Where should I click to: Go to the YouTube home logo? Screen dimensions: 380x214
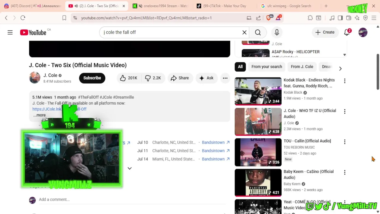click(33, 32)
